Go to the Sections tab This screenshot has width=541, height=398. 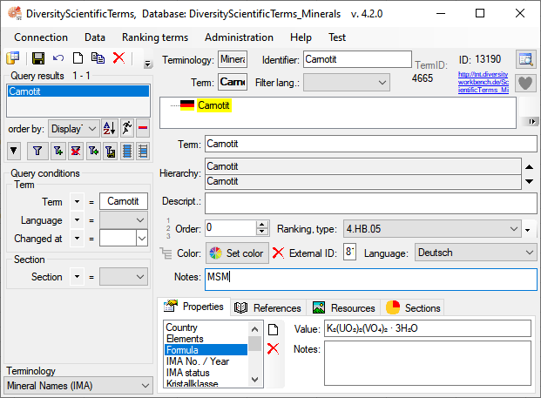tap(414, 307)
